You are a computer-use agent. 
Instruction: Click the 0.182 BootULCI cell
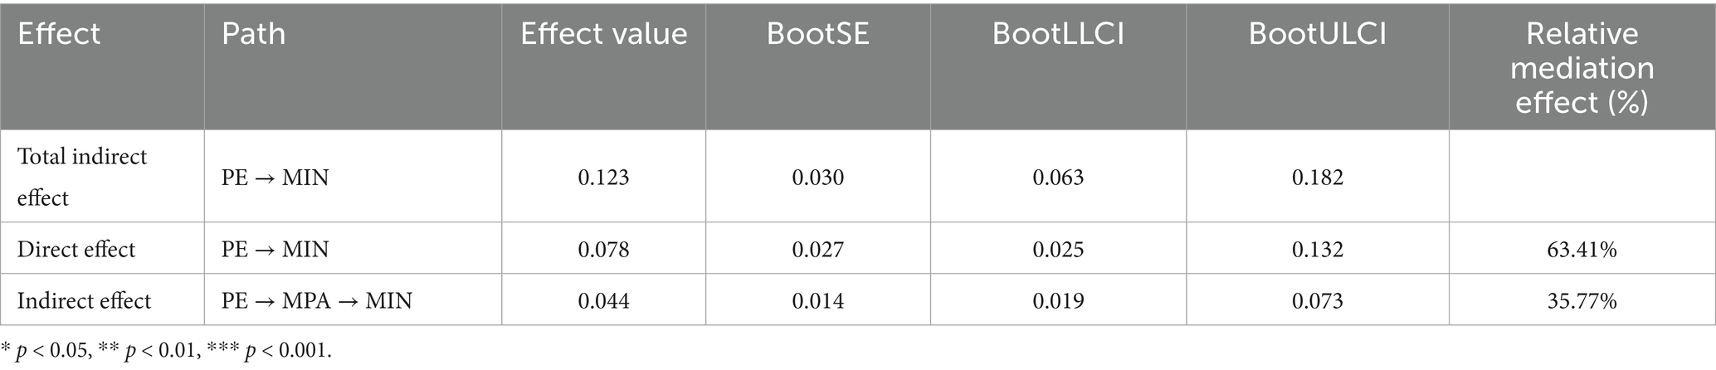point(1317,177)
